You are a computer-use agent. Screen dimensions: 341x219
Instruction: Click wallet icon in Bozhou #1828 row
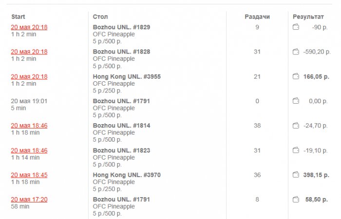(296, 52)
